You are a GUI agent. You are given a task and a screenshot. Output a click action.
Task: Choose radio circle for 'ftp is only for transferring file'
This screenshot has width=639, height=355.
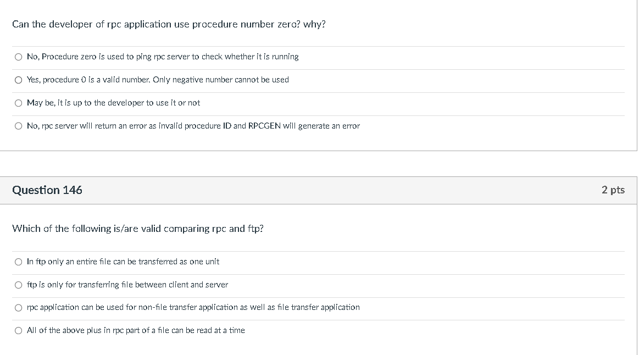(18, 285)
